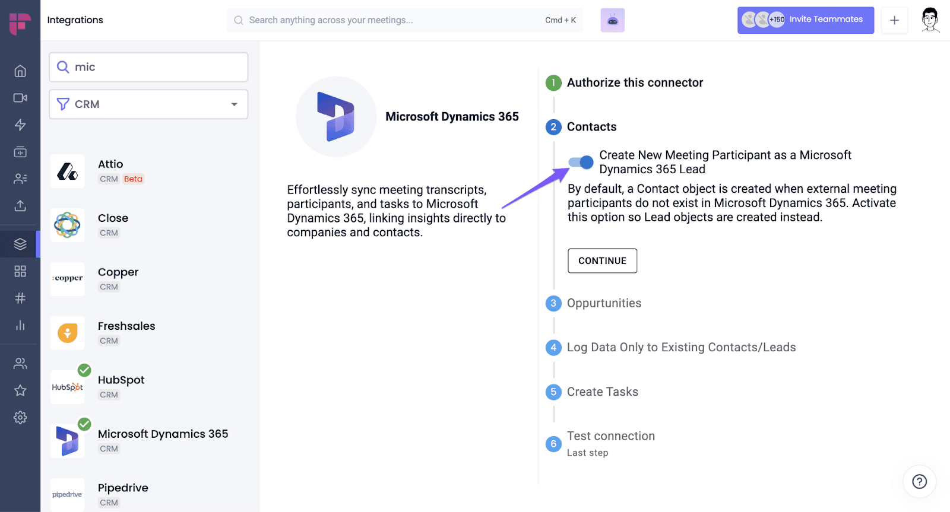Open the hashtag topics sidebar icon
Viewport: 950px width, 512px height.
point(20,298)
